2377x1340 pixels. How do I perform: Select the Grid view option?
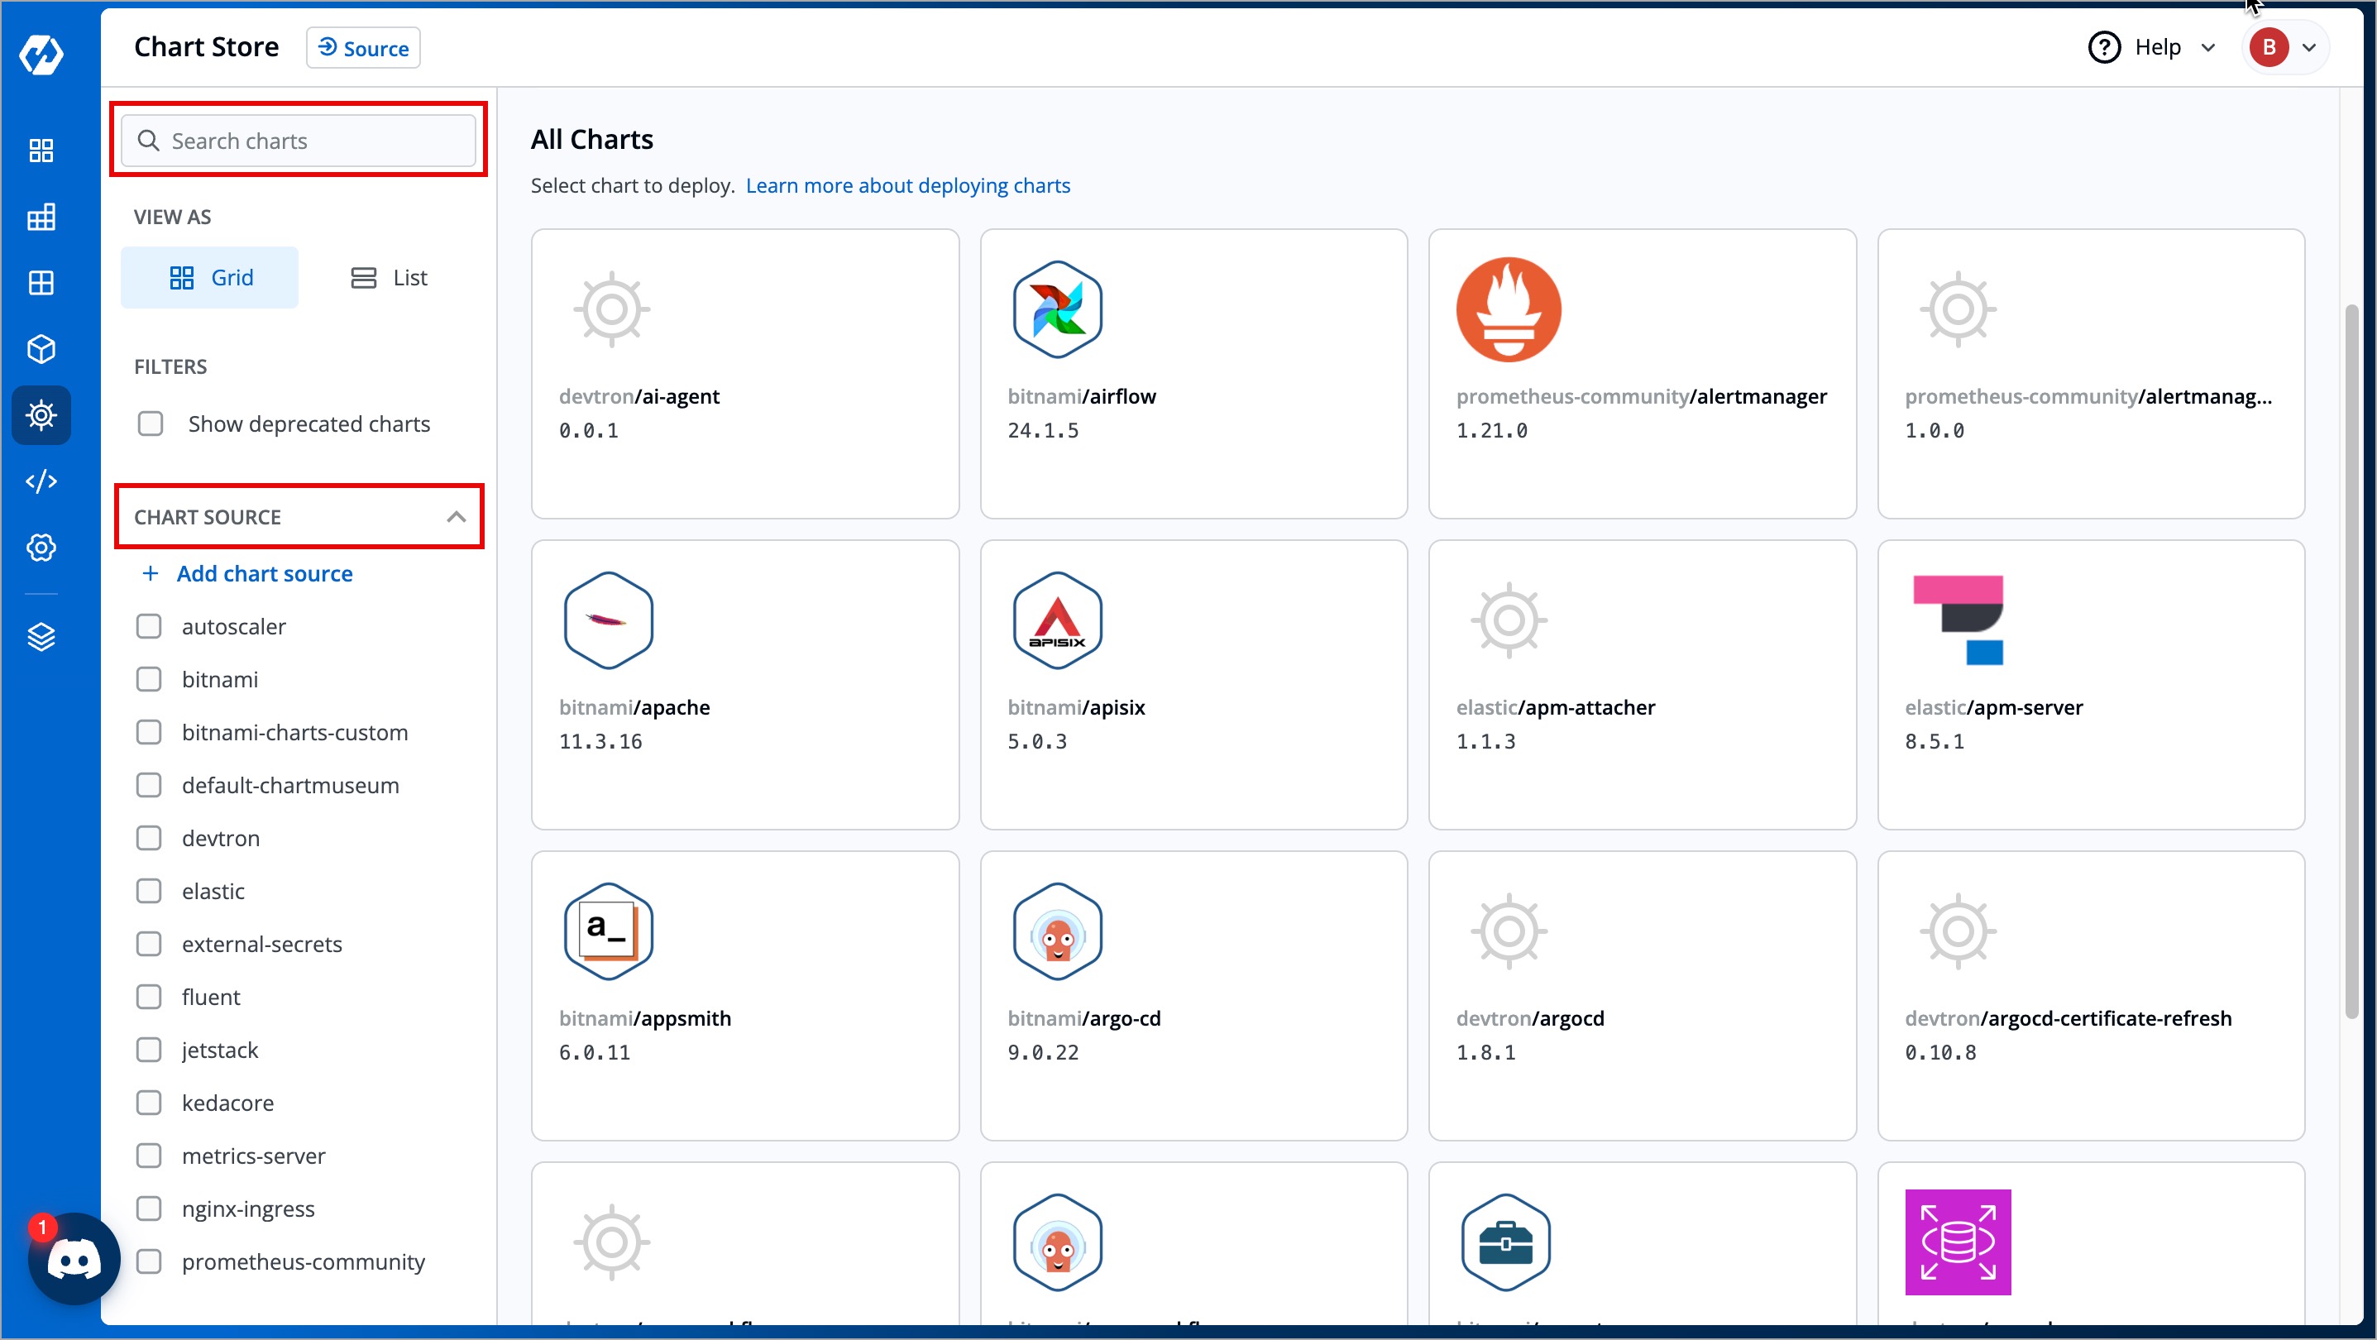(x=210, y=278)
